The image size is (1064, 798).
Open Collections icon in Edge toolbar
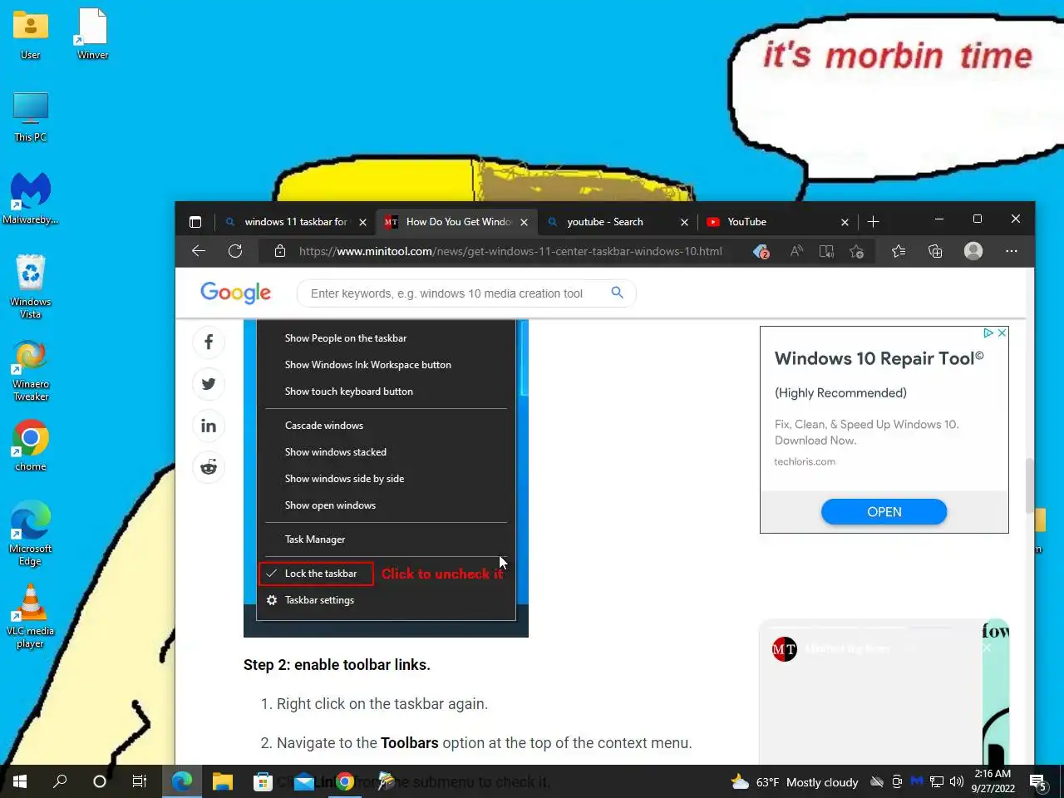935,251
